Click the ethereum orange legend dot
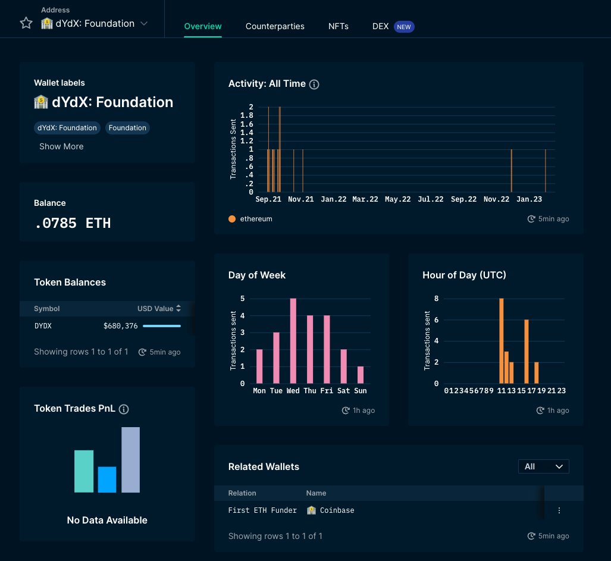The width and height of the screenshot is (611, 561). point(232,219)
